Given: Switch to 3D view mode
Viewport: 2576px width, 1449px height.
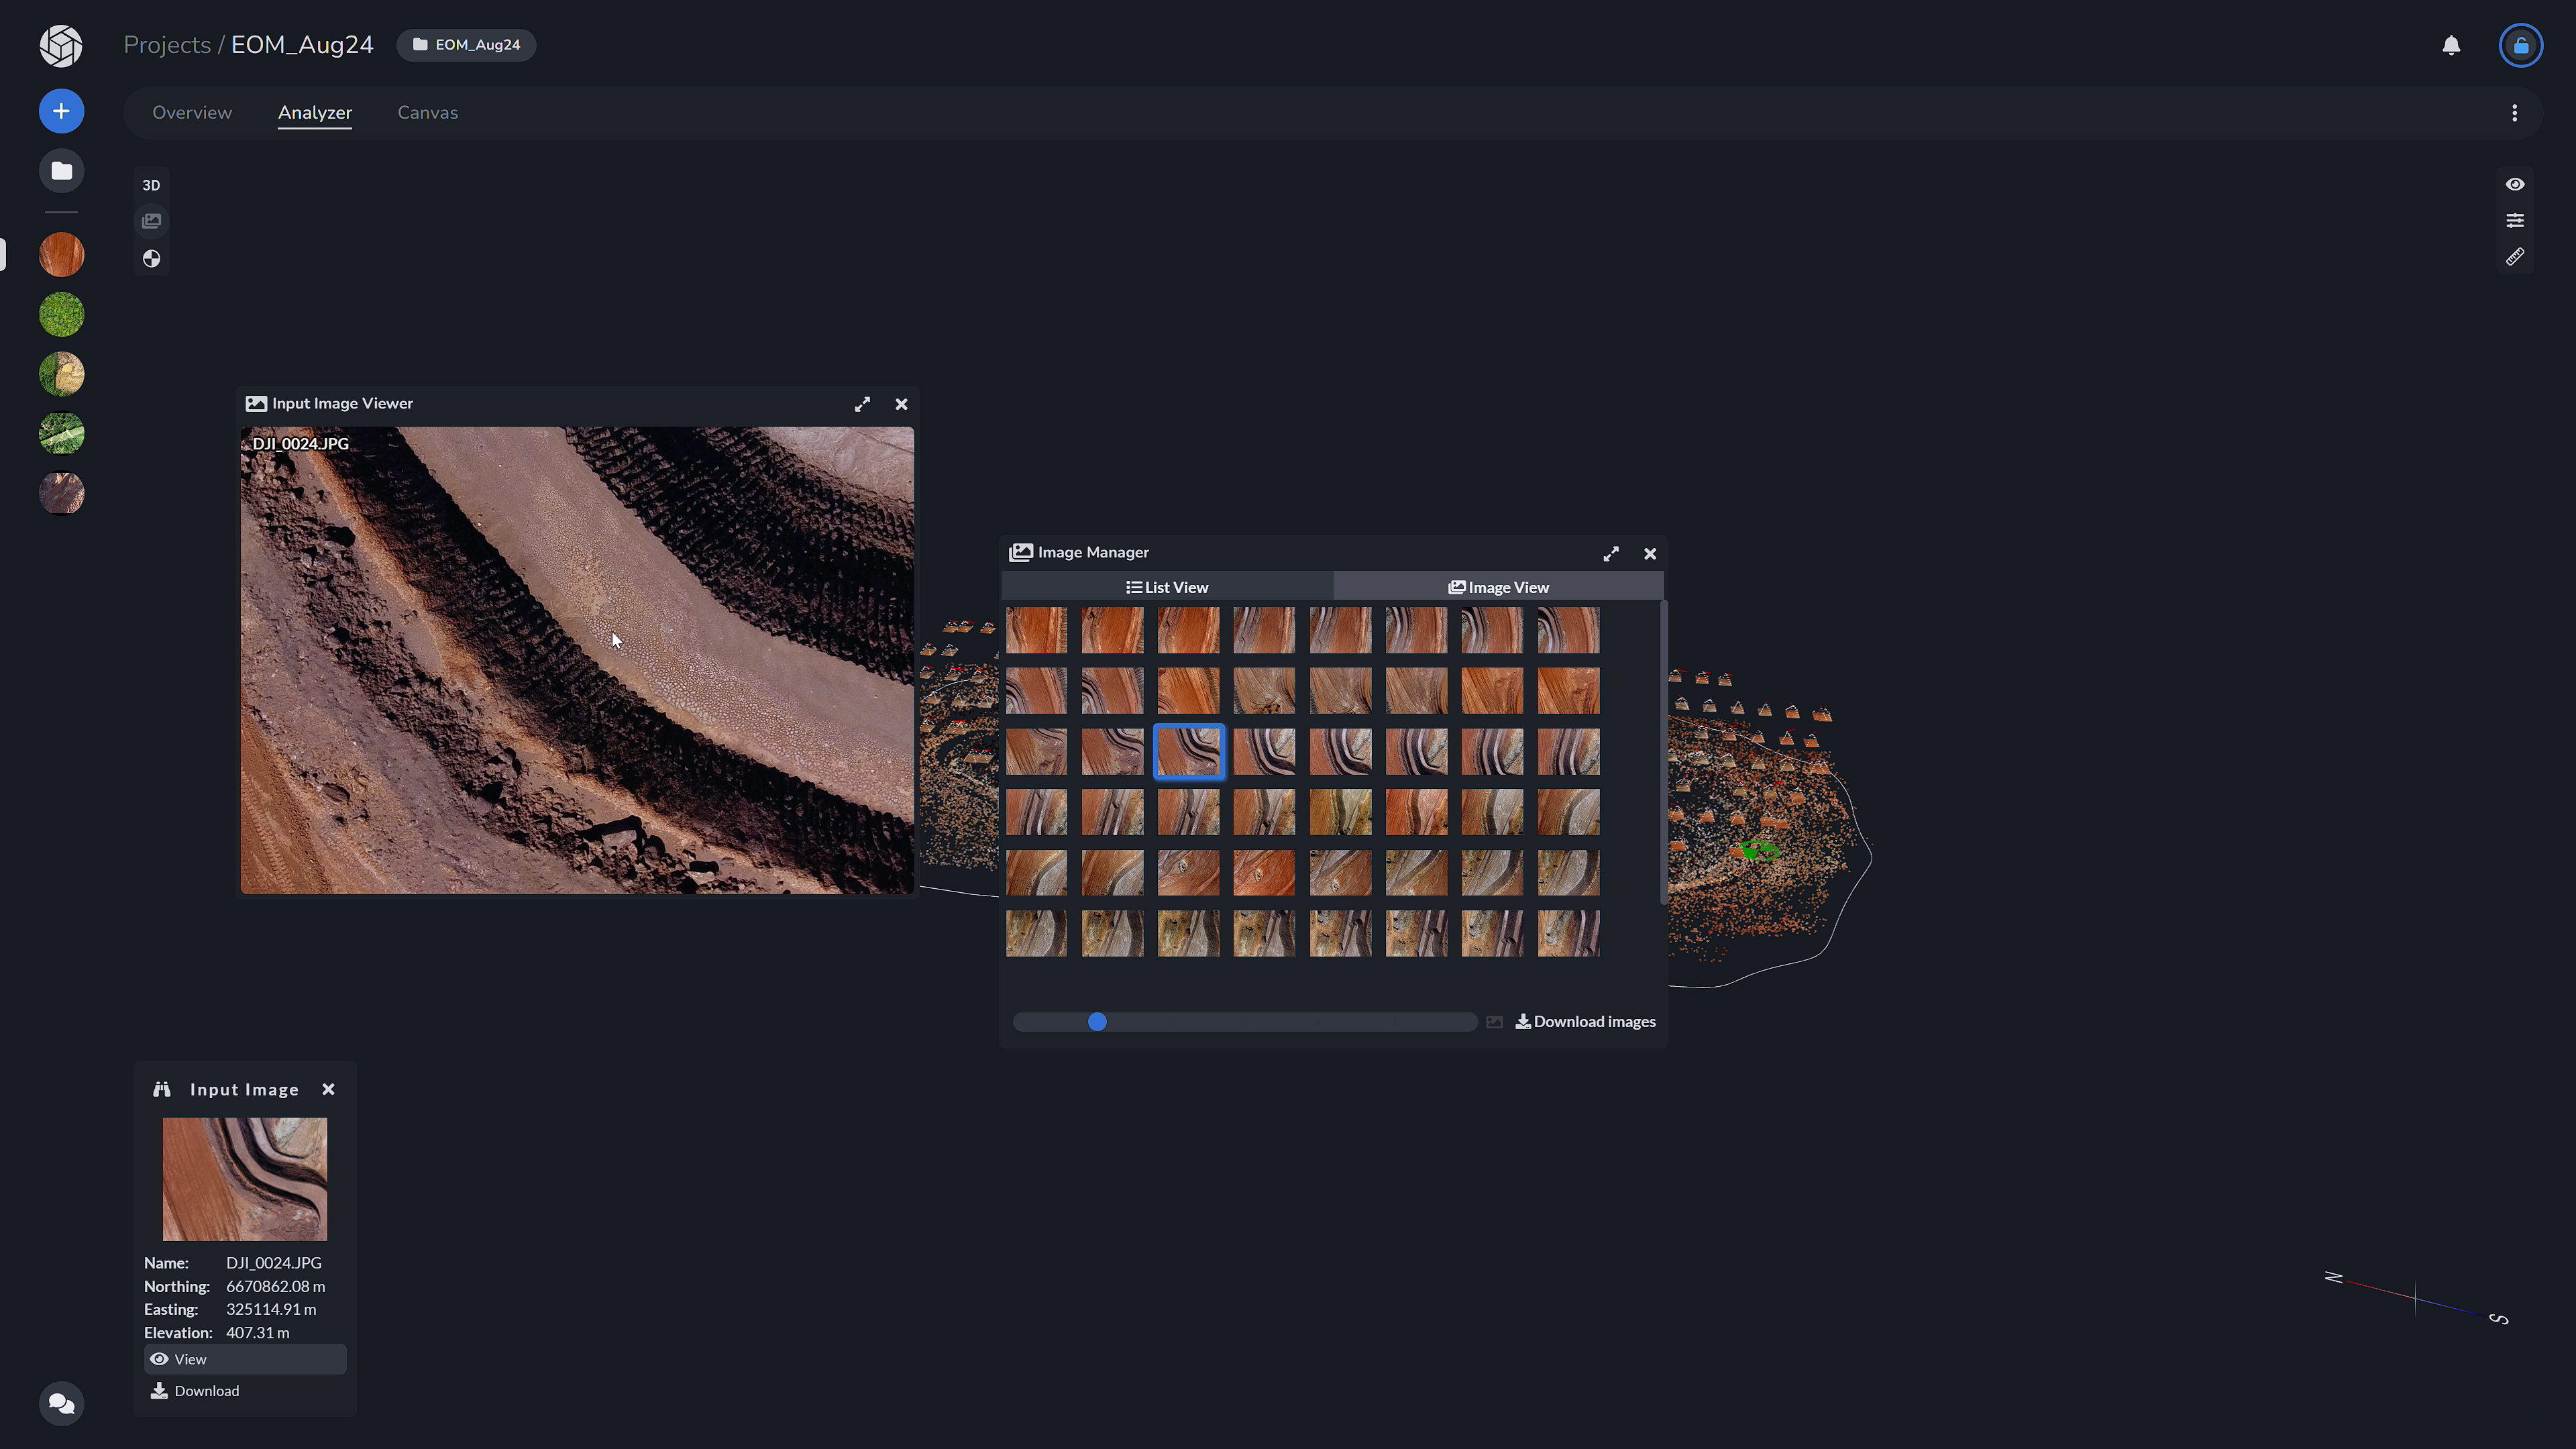Looking at the screenshot, I should click(x=151, y=185).
